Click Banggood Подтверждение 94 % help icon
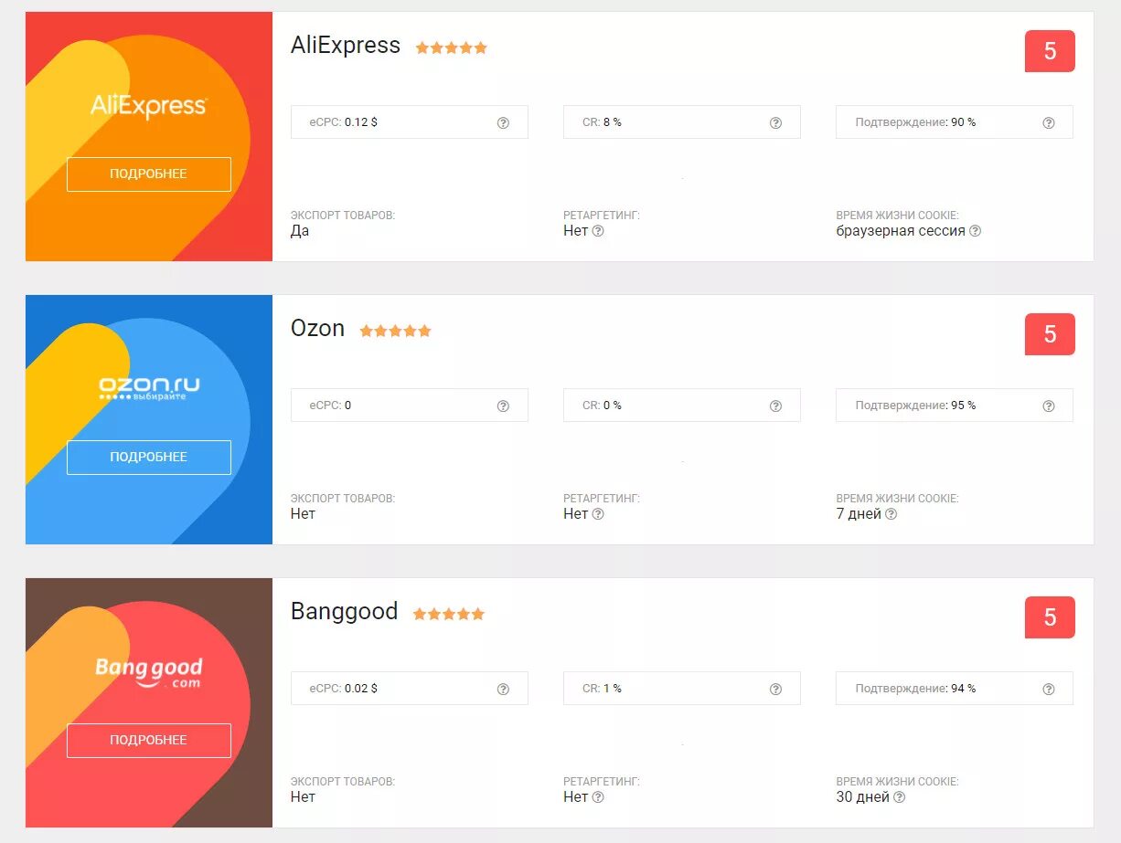Screen dimensions: 1121x843 tap(1049, 689)
